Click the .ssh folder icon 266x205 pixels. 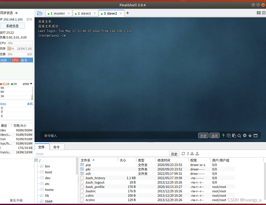(x=82, y=173)
